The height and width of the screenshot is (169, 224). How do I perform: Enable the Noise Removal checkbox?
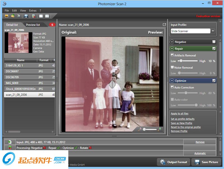[x=172, y=67]
